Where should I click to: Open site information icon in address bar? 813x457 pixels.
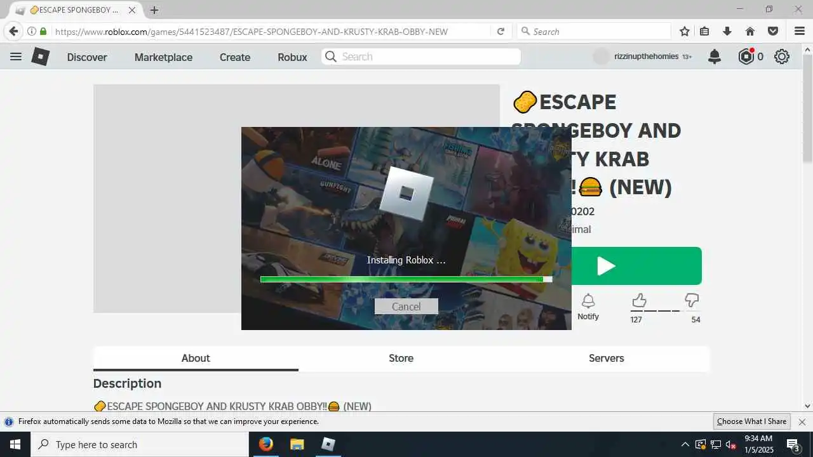31,31
